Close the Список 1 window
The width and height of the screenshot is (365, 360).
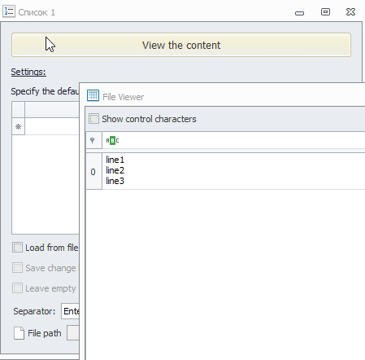point(350,11)
